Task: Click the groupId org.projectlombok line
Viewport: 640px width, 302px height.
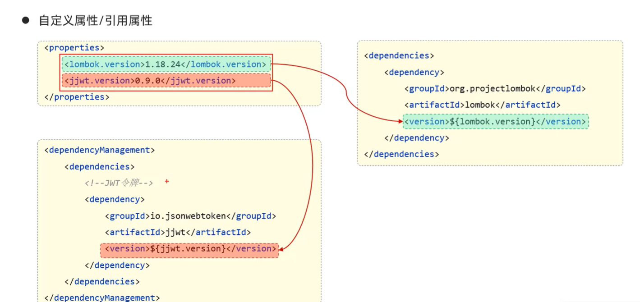Action: 495,89
